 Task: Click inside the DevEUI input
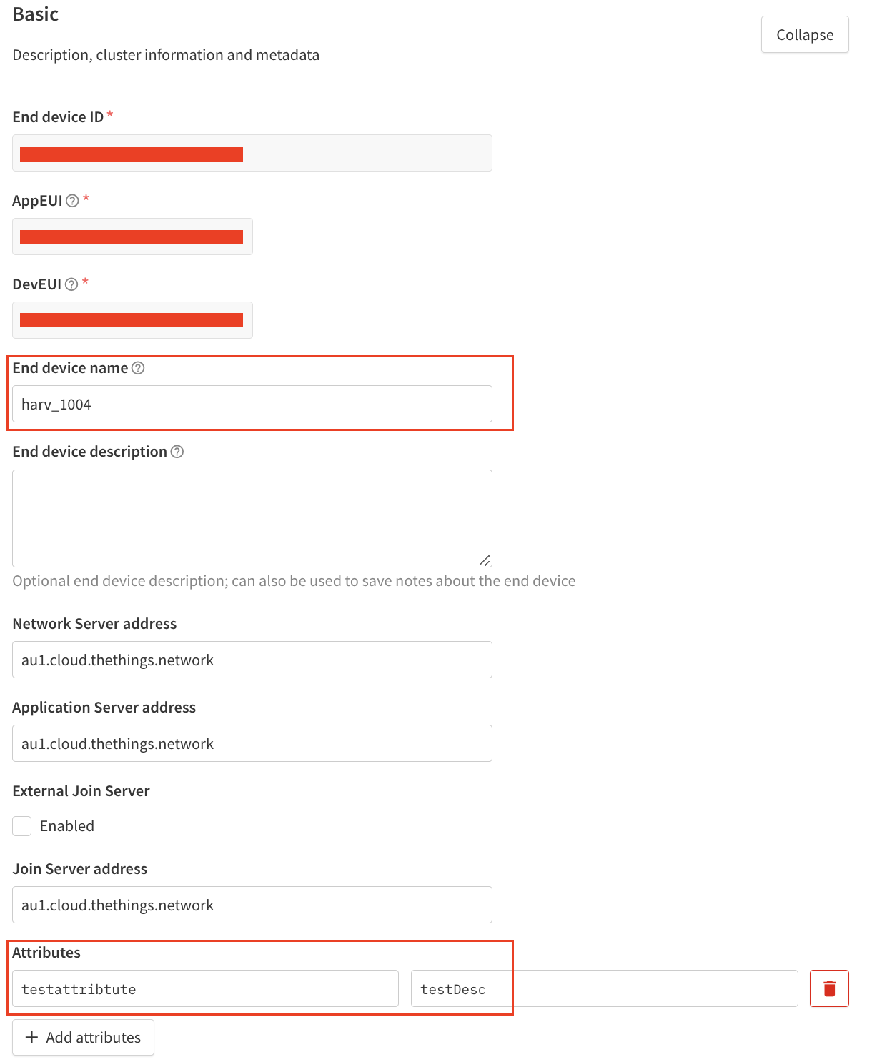tap(132, 320)
